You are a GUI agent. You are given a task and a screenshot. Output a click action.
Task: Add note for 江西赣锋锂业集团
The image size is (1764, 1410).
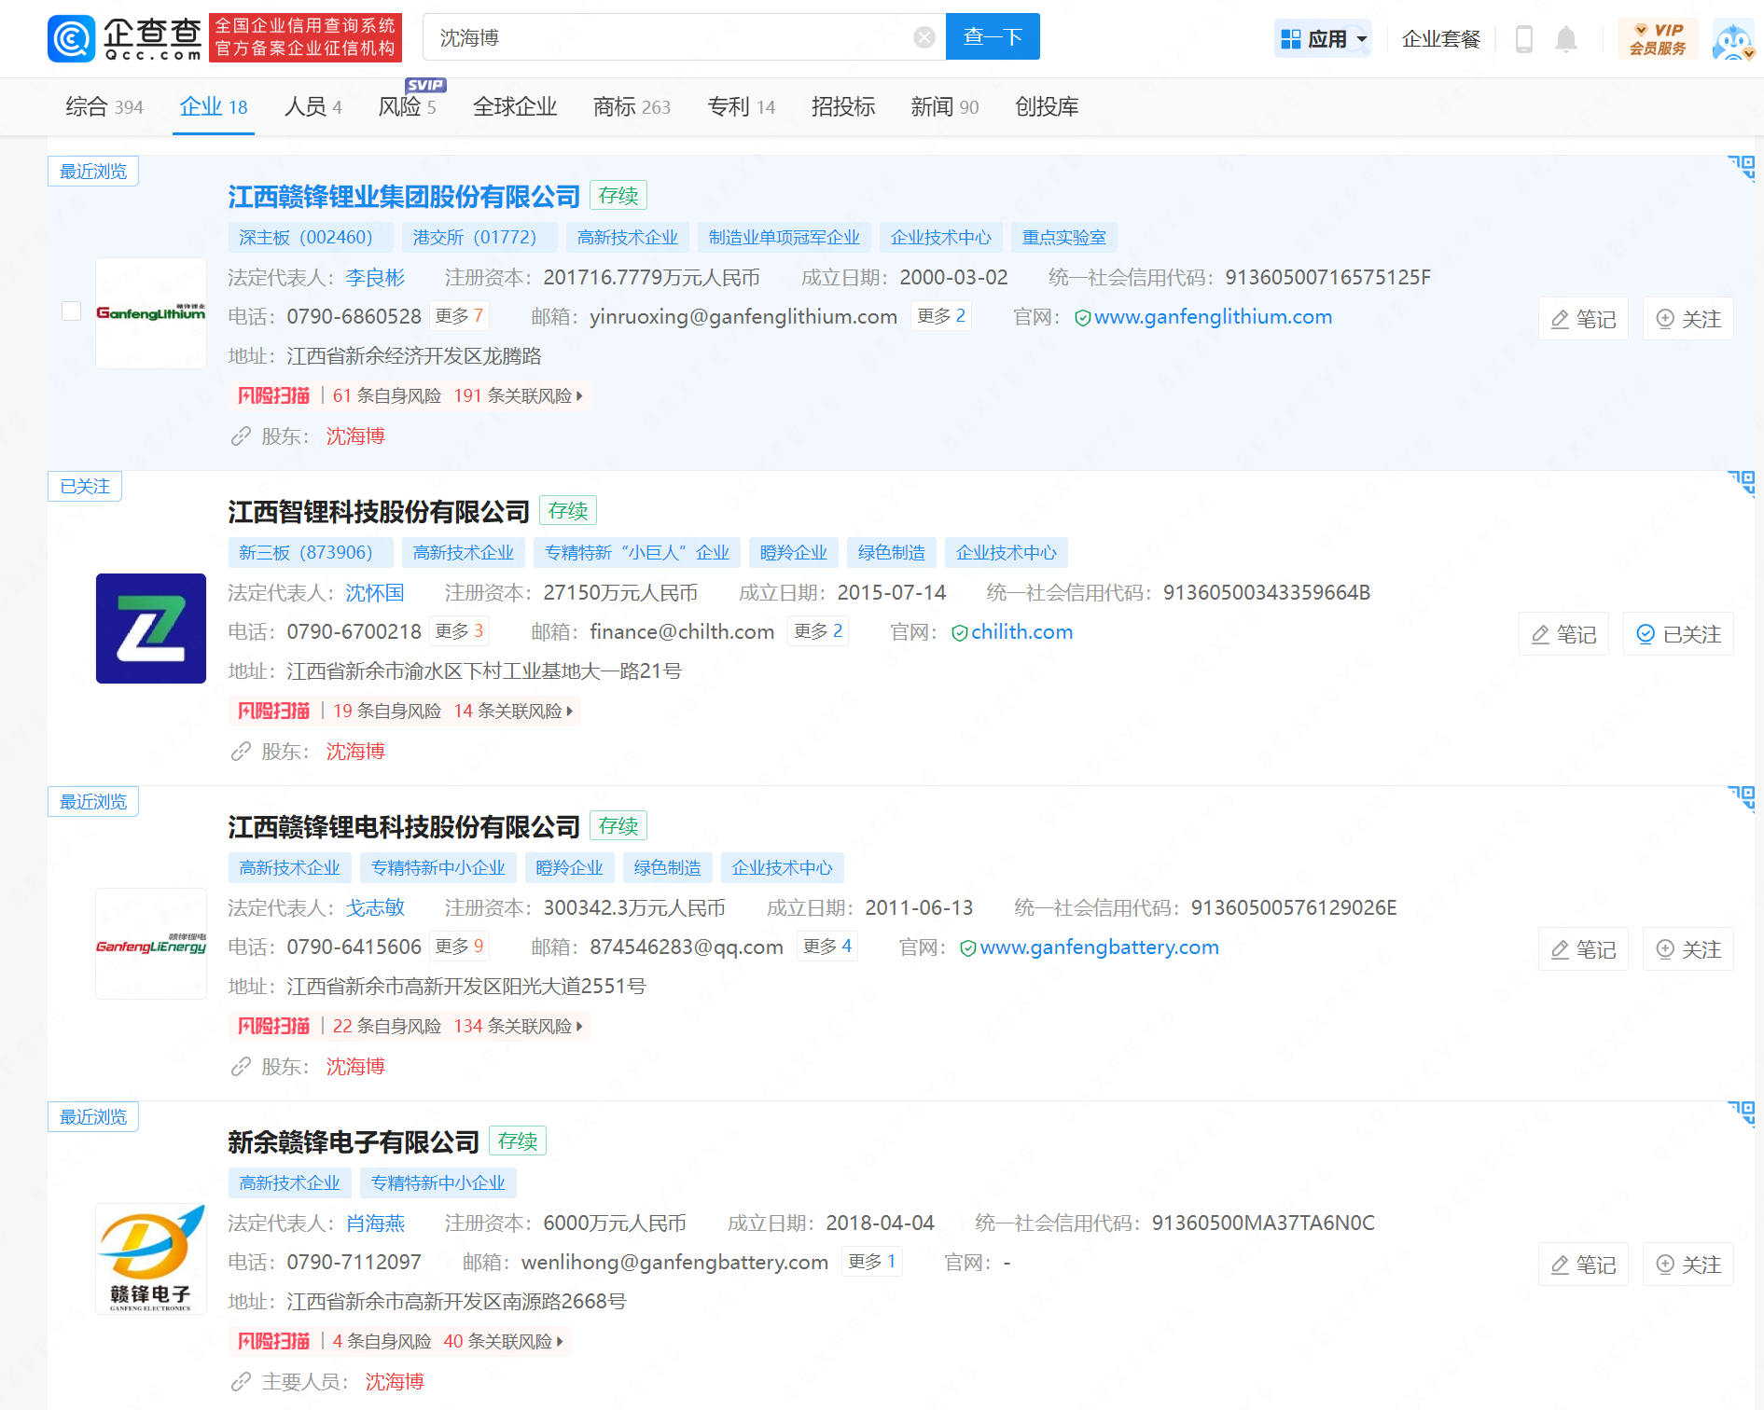coord(1583,319)
